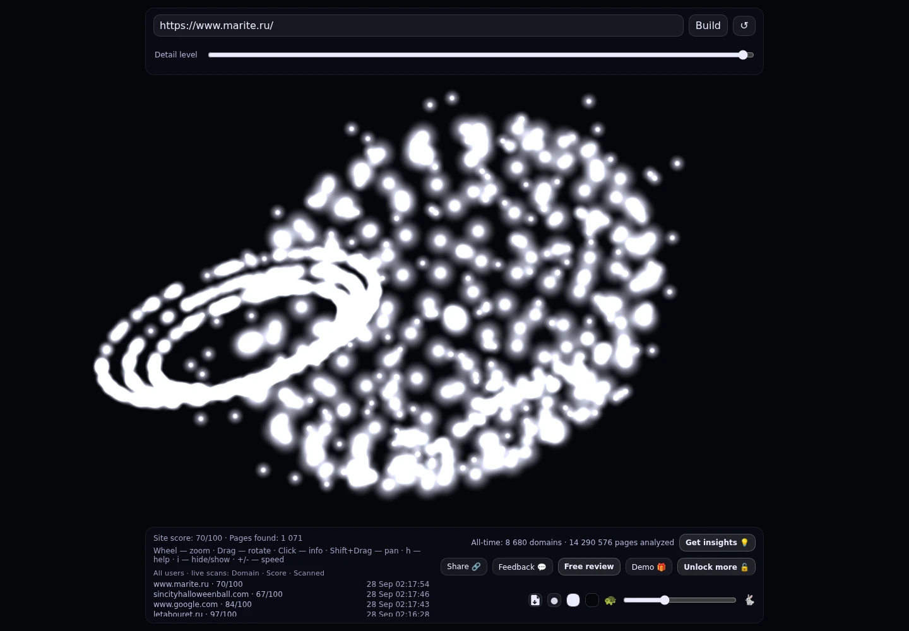This screenshot has width=909, height=631.
Task: Launch the Demo button
Action: (649, 567)
